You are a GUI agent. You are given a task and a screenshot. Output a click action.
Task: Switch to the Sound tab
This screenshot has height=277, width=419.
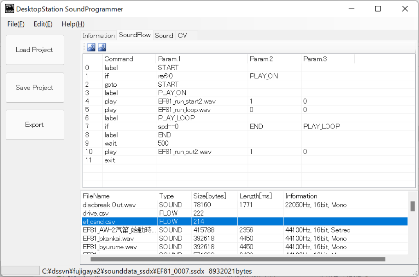click(164, 36)
